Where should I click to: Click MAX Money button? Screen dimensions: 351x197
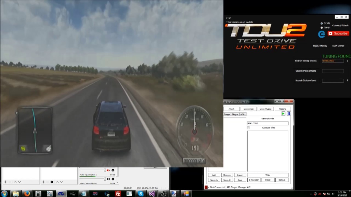pyautogui.click(x=338, y=46)
